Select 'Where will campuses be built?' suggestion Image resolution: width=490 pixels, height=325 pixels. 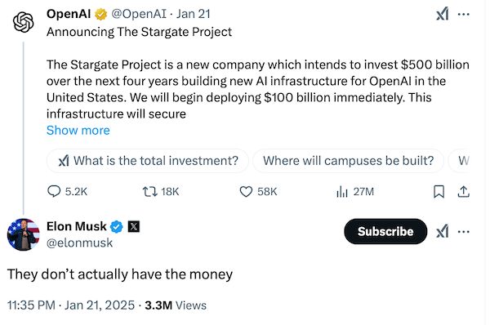pos(348,161)
